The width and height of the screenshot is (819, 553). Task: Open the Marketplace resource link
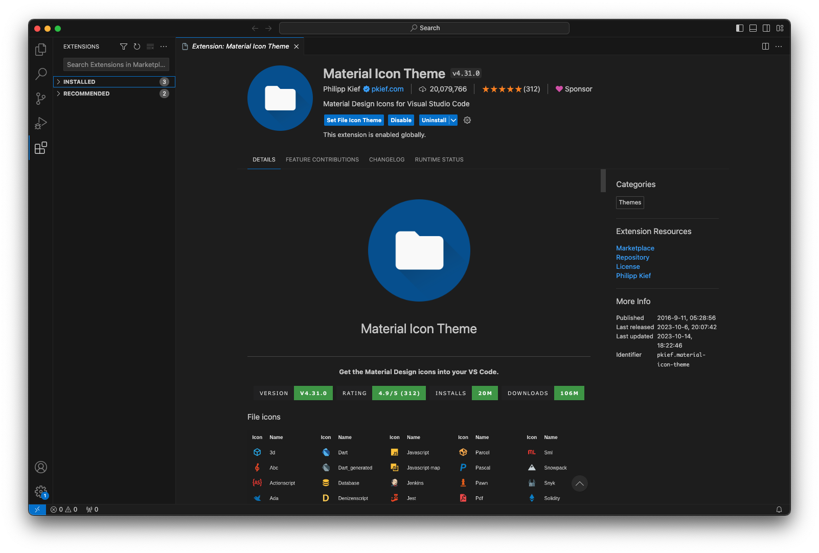[x=635, y=248]
